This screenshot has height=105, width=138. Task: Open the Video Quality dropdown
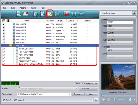120,36
